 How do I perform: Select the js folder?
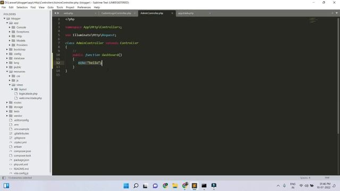(18, 80)
